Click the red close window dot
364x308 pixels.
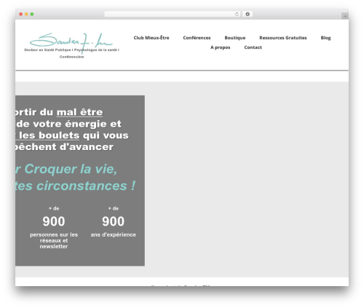[x=21, y=15]
